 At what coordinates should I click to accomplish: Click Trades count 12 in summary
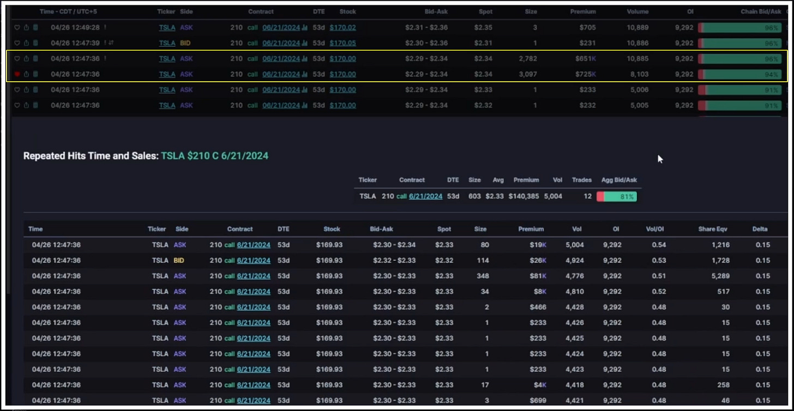click(587, 197)
